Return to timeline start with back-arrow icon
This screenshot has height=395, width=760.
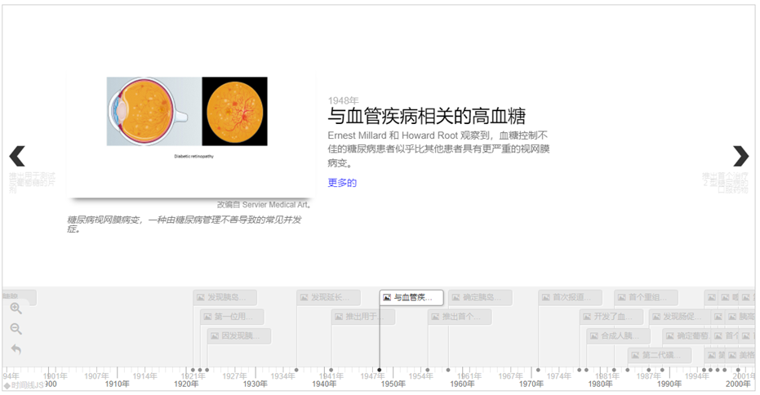[x=16, y=349]
